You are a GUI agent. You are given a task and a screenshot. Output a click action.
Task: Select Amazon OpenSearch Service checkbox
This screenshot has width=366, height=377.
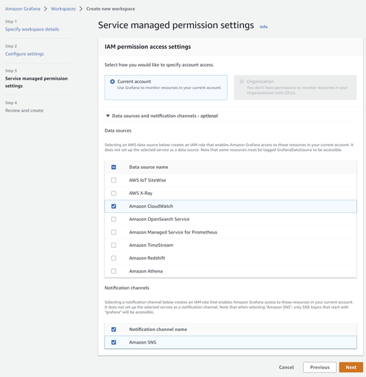pyautogui.click(x=114, y=219)
